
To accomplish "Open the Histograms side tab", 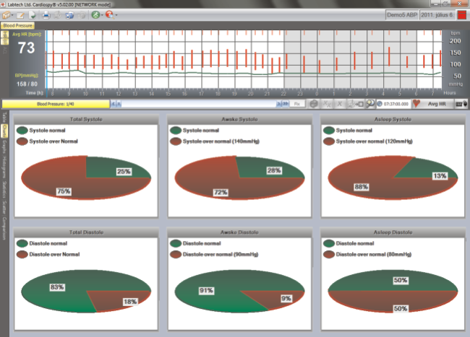I will coord(4,167).
